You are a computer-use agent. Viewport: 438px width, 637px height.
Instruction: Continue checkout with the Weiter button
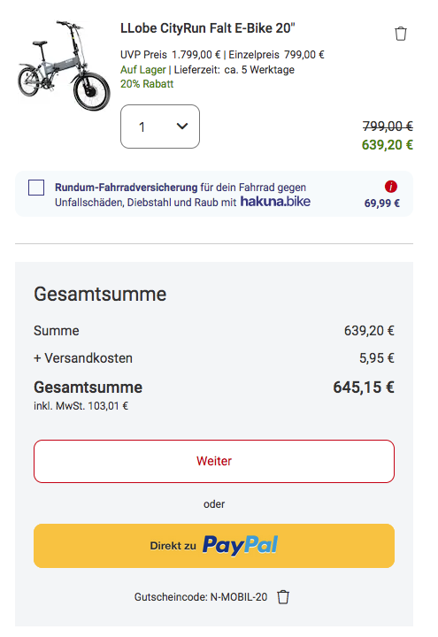click(214, 461)
